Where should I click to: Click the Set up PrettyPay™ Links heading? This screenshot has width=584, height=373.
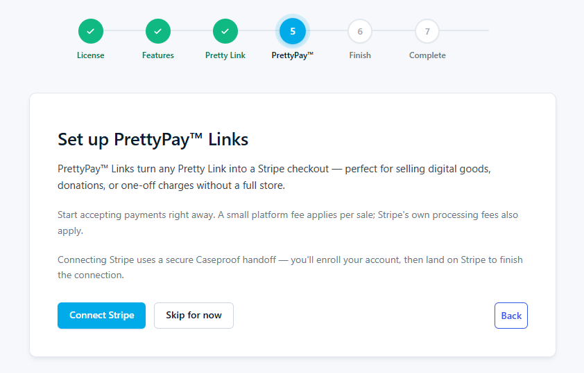[x=153, y=140]
